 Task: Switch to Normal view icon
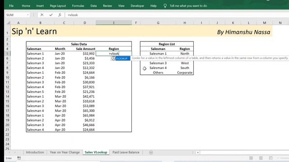[x=251, y=158]
